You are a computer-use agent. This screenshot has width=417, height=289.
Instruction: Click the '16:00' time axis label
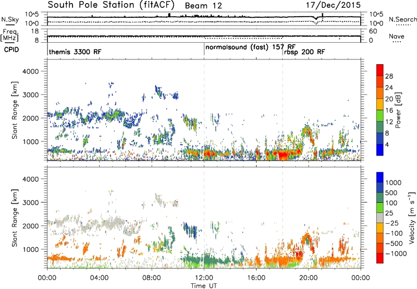pyautogui.click(x=256, y=278)
